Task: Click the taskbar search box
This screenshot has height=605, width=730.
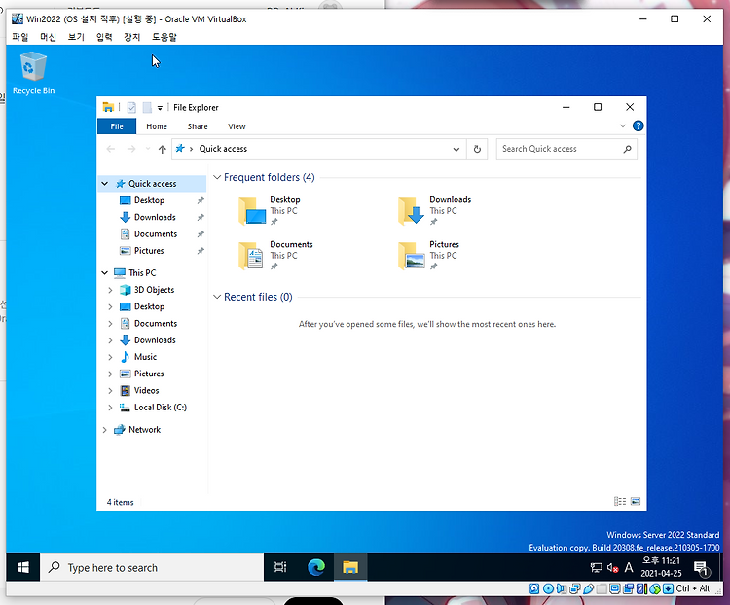Action: (x=152, y=567)
